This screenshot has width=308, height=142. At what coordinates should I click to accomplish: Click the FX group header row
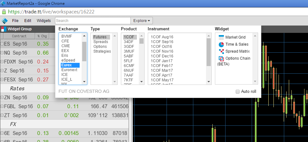(x=64, y=124)
